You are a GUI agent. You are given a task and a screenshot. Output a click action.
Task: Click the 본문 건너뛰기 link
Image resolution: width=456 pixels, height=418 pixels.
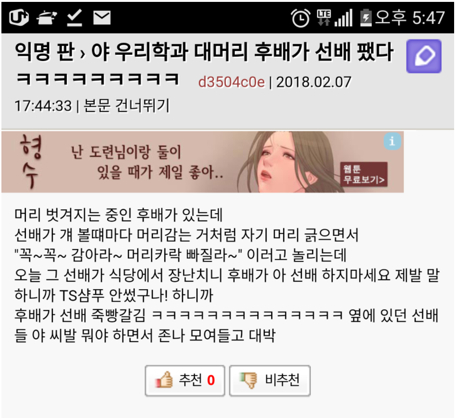126,105
